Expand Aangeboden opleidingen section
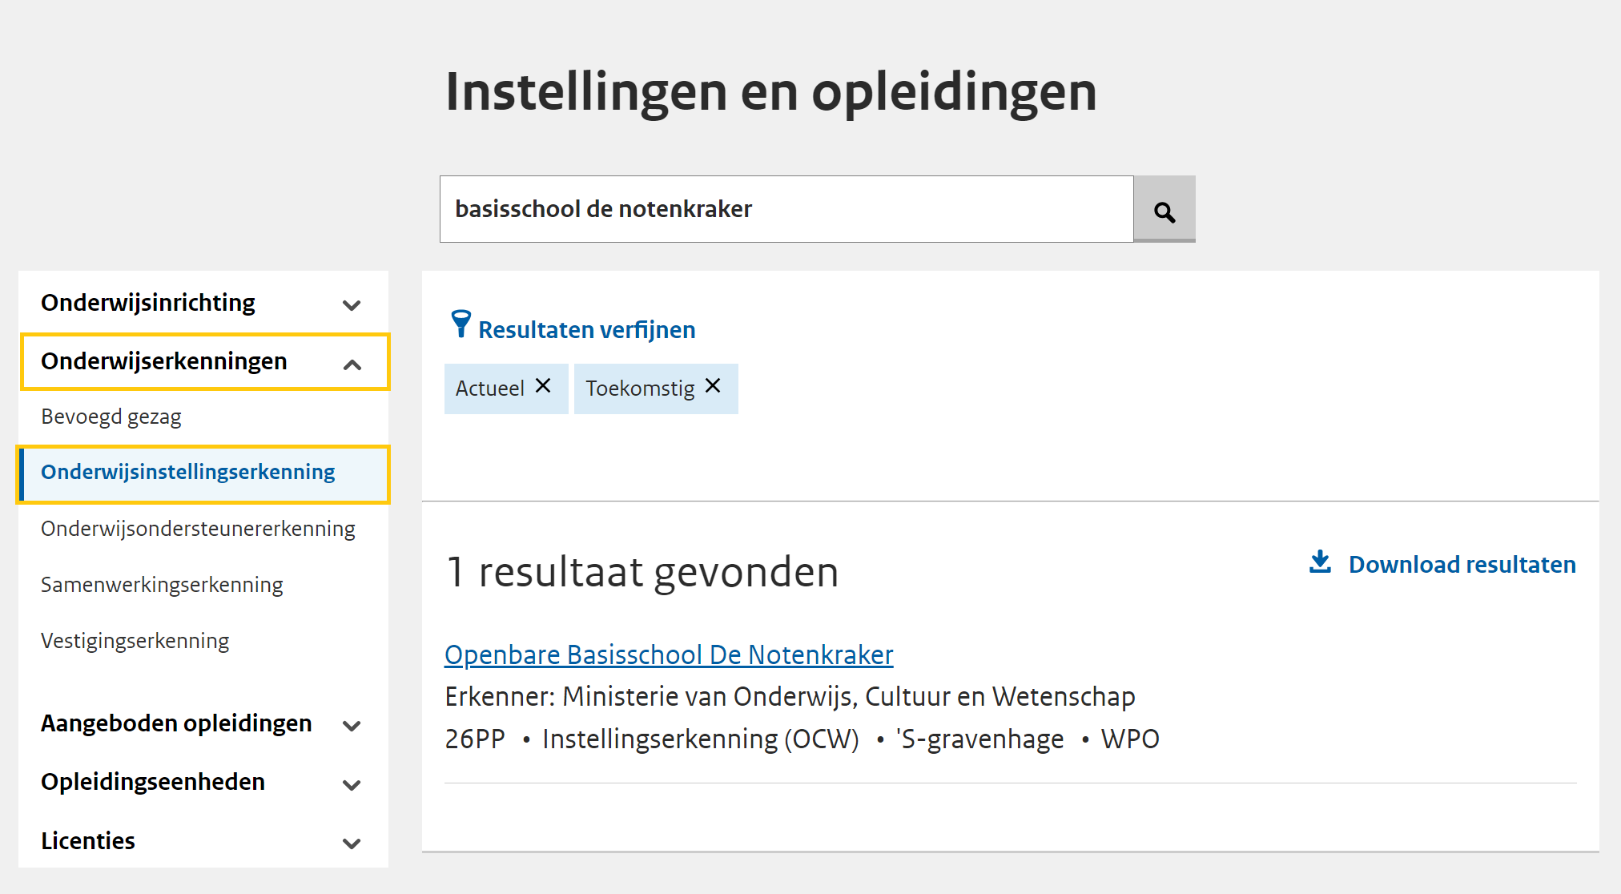This screenshot has width=1621, height=894. [203, 723]
